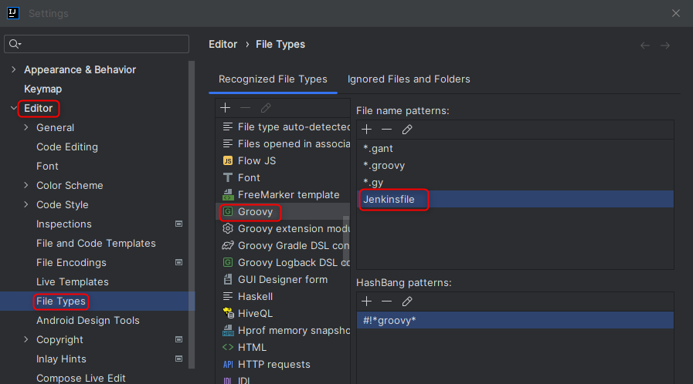The image size is (693, 384).
Task: Select Files opened in associated applications entry
Action: point(283,143)
